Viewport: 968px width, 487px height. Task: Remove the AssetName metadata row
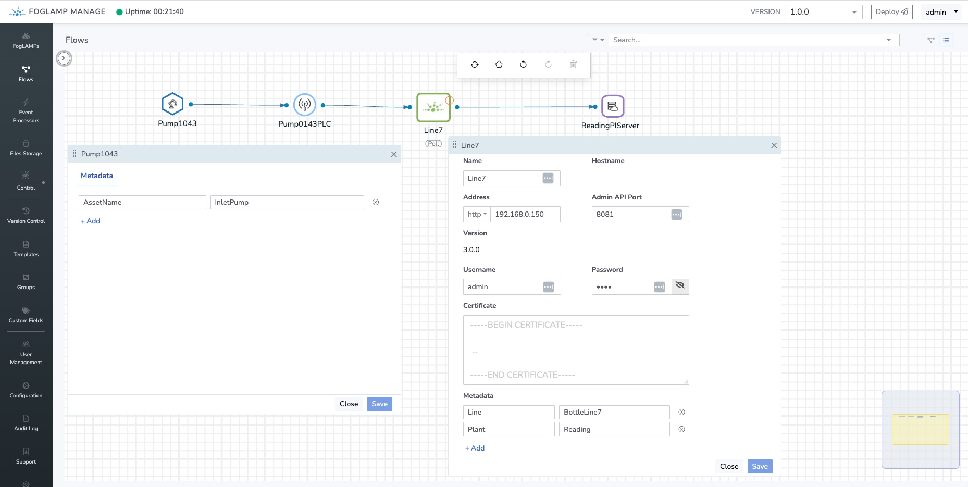coord(376,202)
